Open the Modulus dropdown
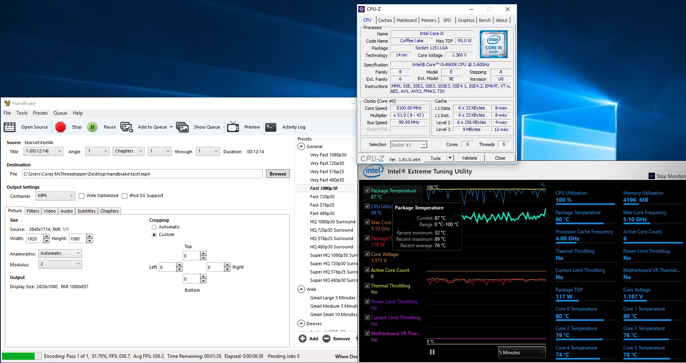This screenshot has height=363, width=686. (x=60, y=264)
